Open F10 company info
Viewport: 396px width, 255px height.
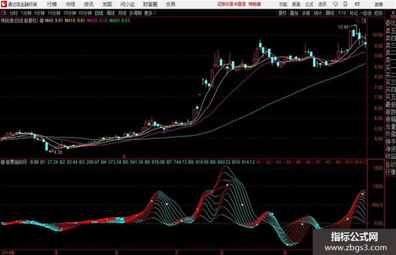(x=342, y=13)
